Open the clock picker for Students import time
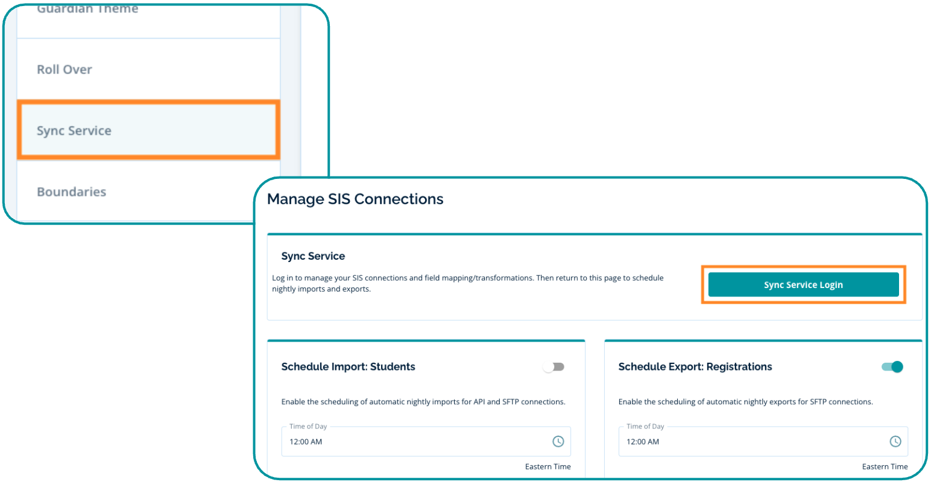The width and height of the screenshot is (931, 488). (x=558, y=442)
